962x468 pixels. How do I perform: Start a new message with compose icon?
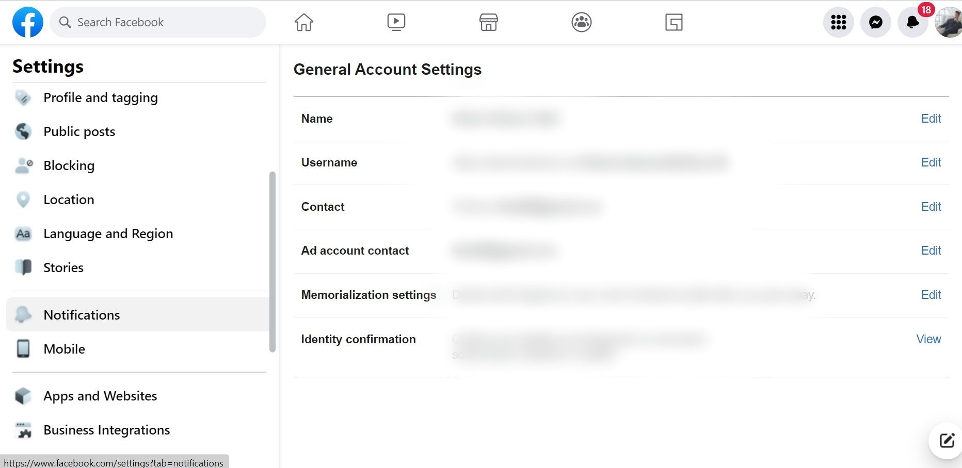947,441
